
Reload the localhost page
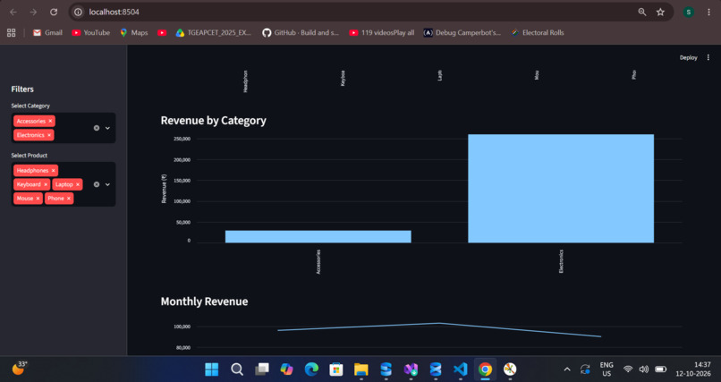tap(54, 12)
